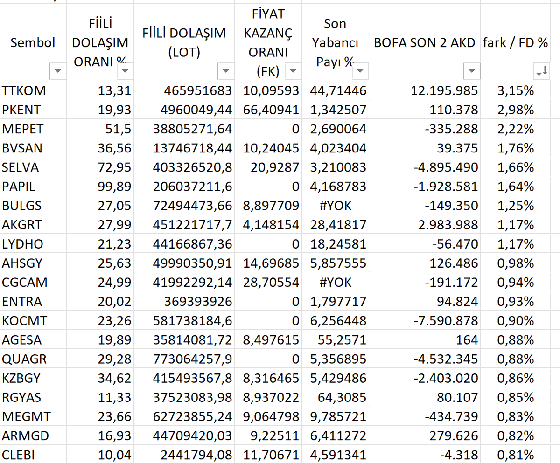The image size is (560, 463).
Task: Select the PAPIL symbol cell
Action: point(33,186)
